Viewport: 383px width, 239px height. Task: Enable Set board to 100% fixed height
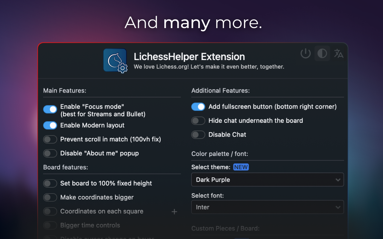(x=50, y=183)
